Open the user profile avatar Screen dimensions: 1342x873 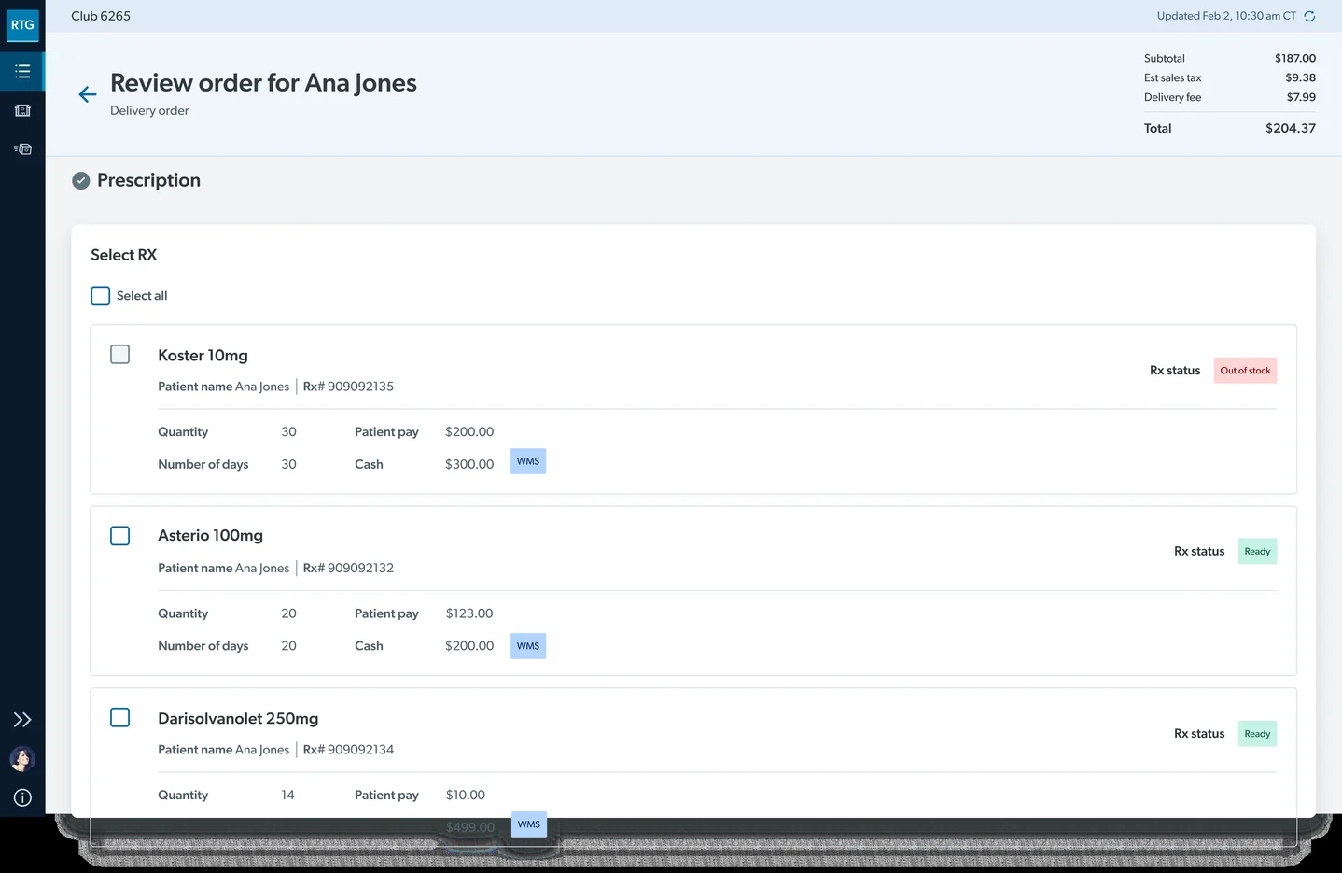click(22, 759)
